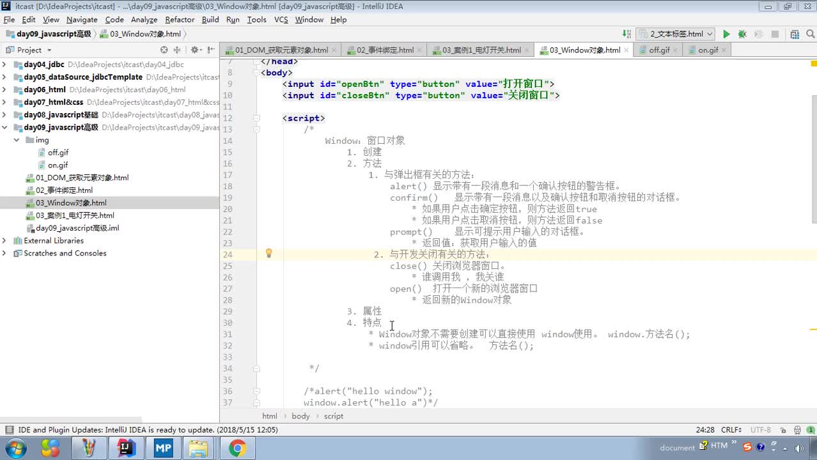Open Project Structure from the toolbar
The image size is (817, 460).
tap(795, 34)
